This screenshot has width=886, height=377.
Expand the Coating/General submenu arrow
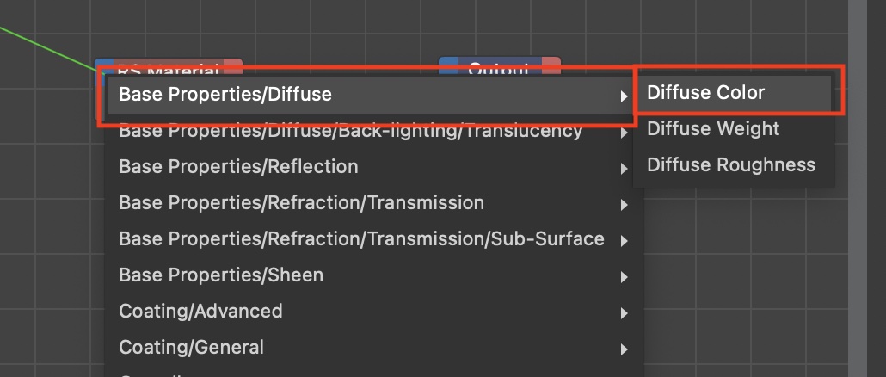pos(624,349)
